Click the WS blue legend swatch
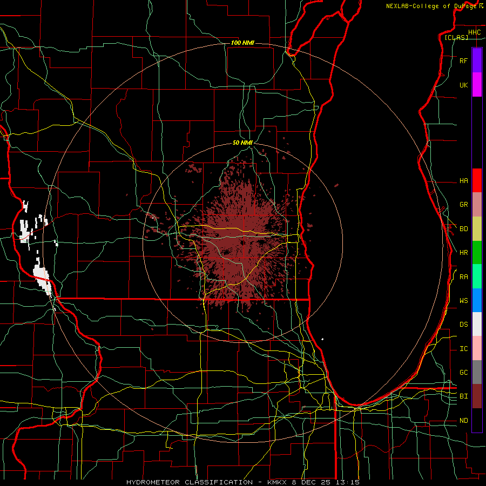This screenshot has width=486, height=486. [x=477, y=300]
